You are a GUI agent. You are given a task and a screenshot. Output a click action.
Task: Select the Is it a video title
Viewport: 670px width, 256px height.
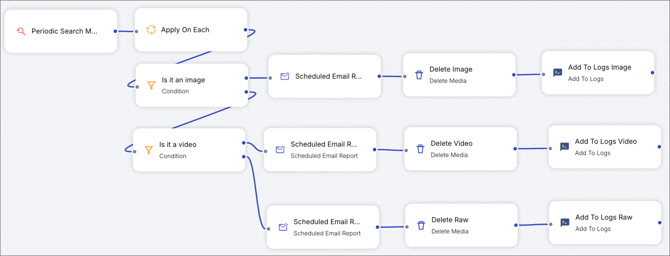[178, 145]
